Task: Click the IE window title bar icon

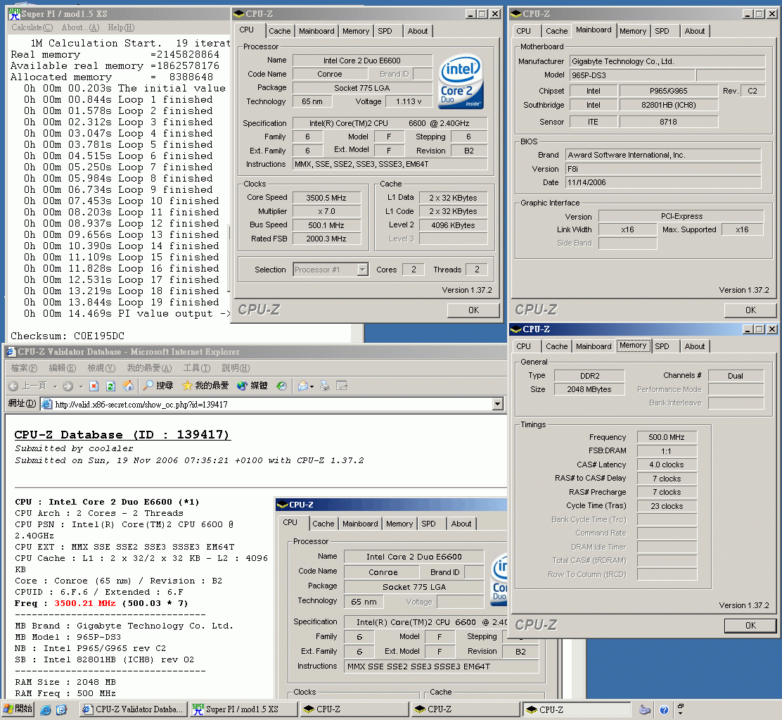Action: [11, 352]
